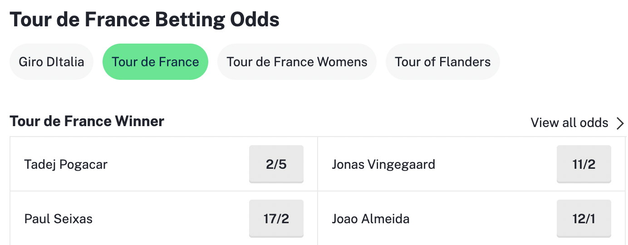Pick Jonas Vingegaard's 11/2 odds button
Viewport: 628px width, 245px height.
[x=584, y=164]
